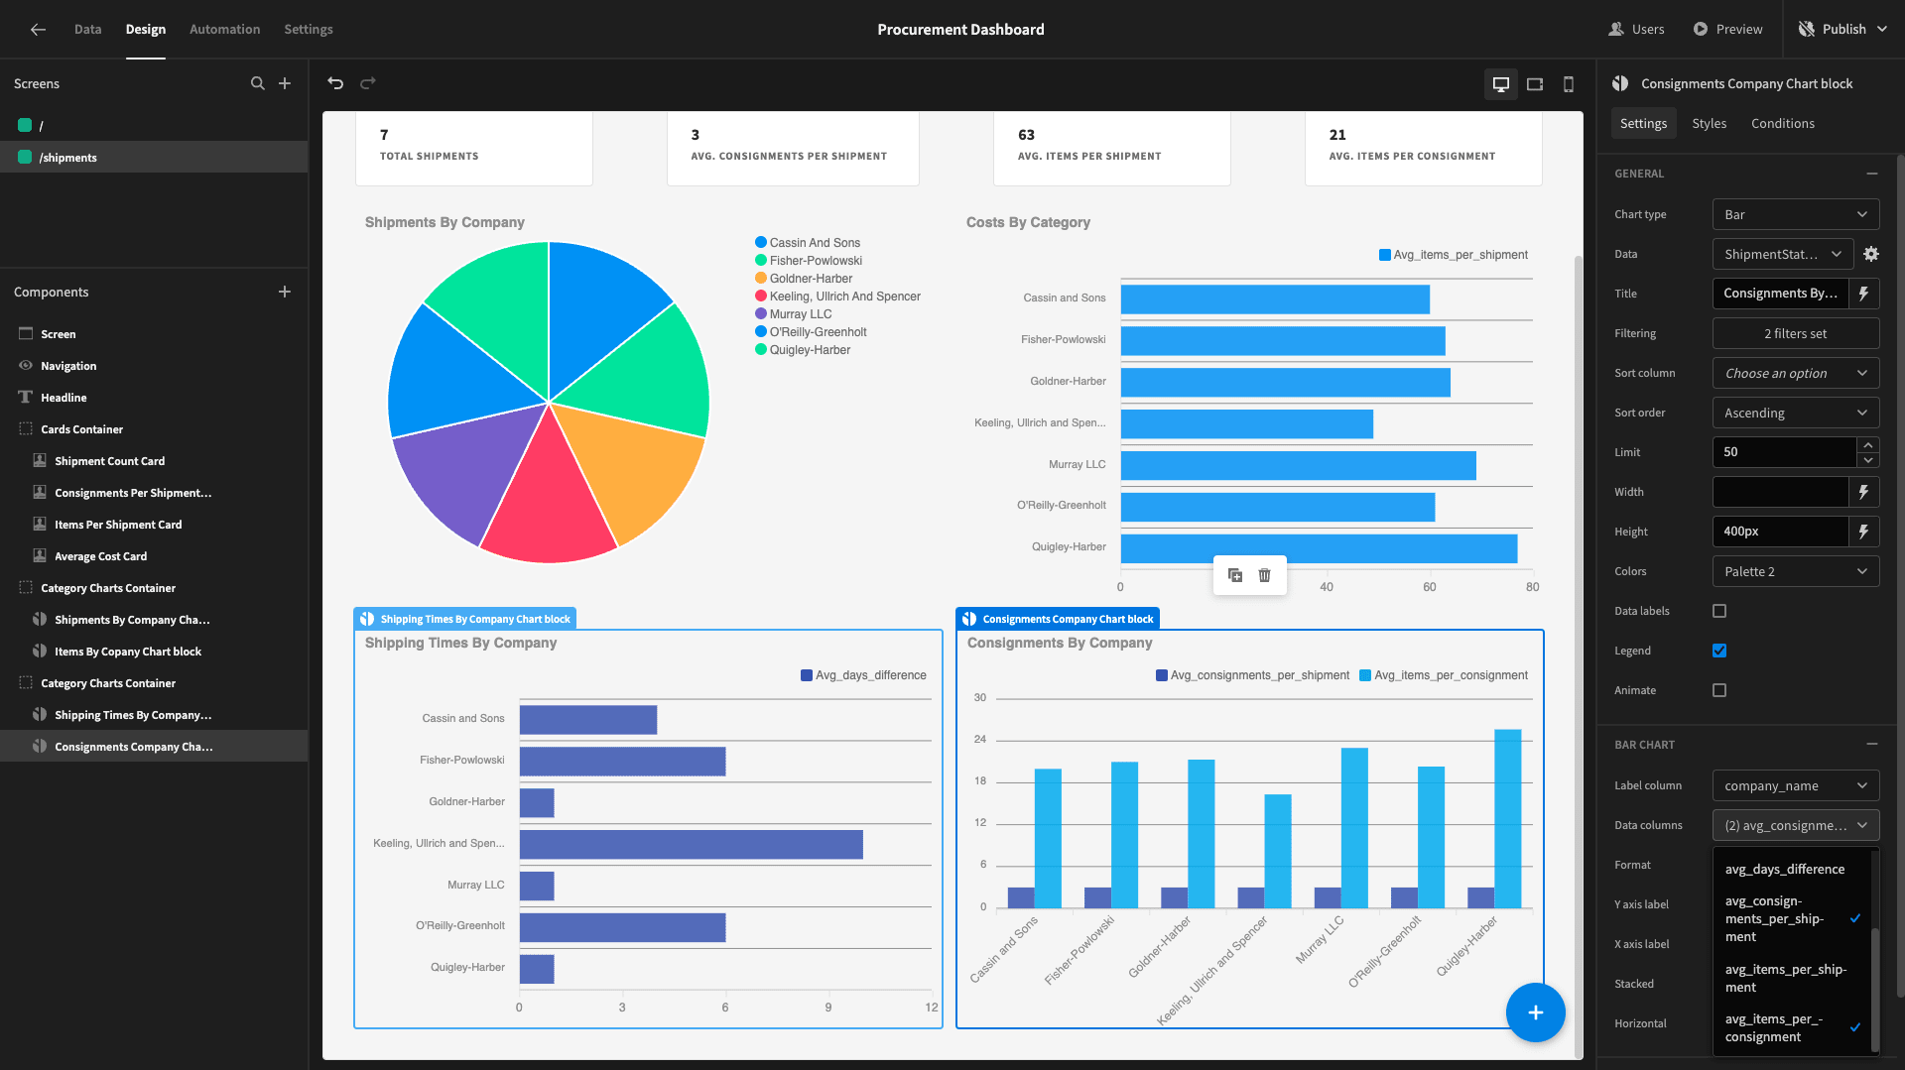Screen dimensions: 1905x1070
Task: Switch to mobile preview icon
Action: point(1569,84)
